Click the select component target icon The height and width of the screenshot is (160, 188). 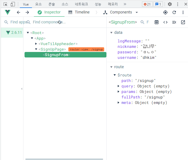[x=165, y=12]
